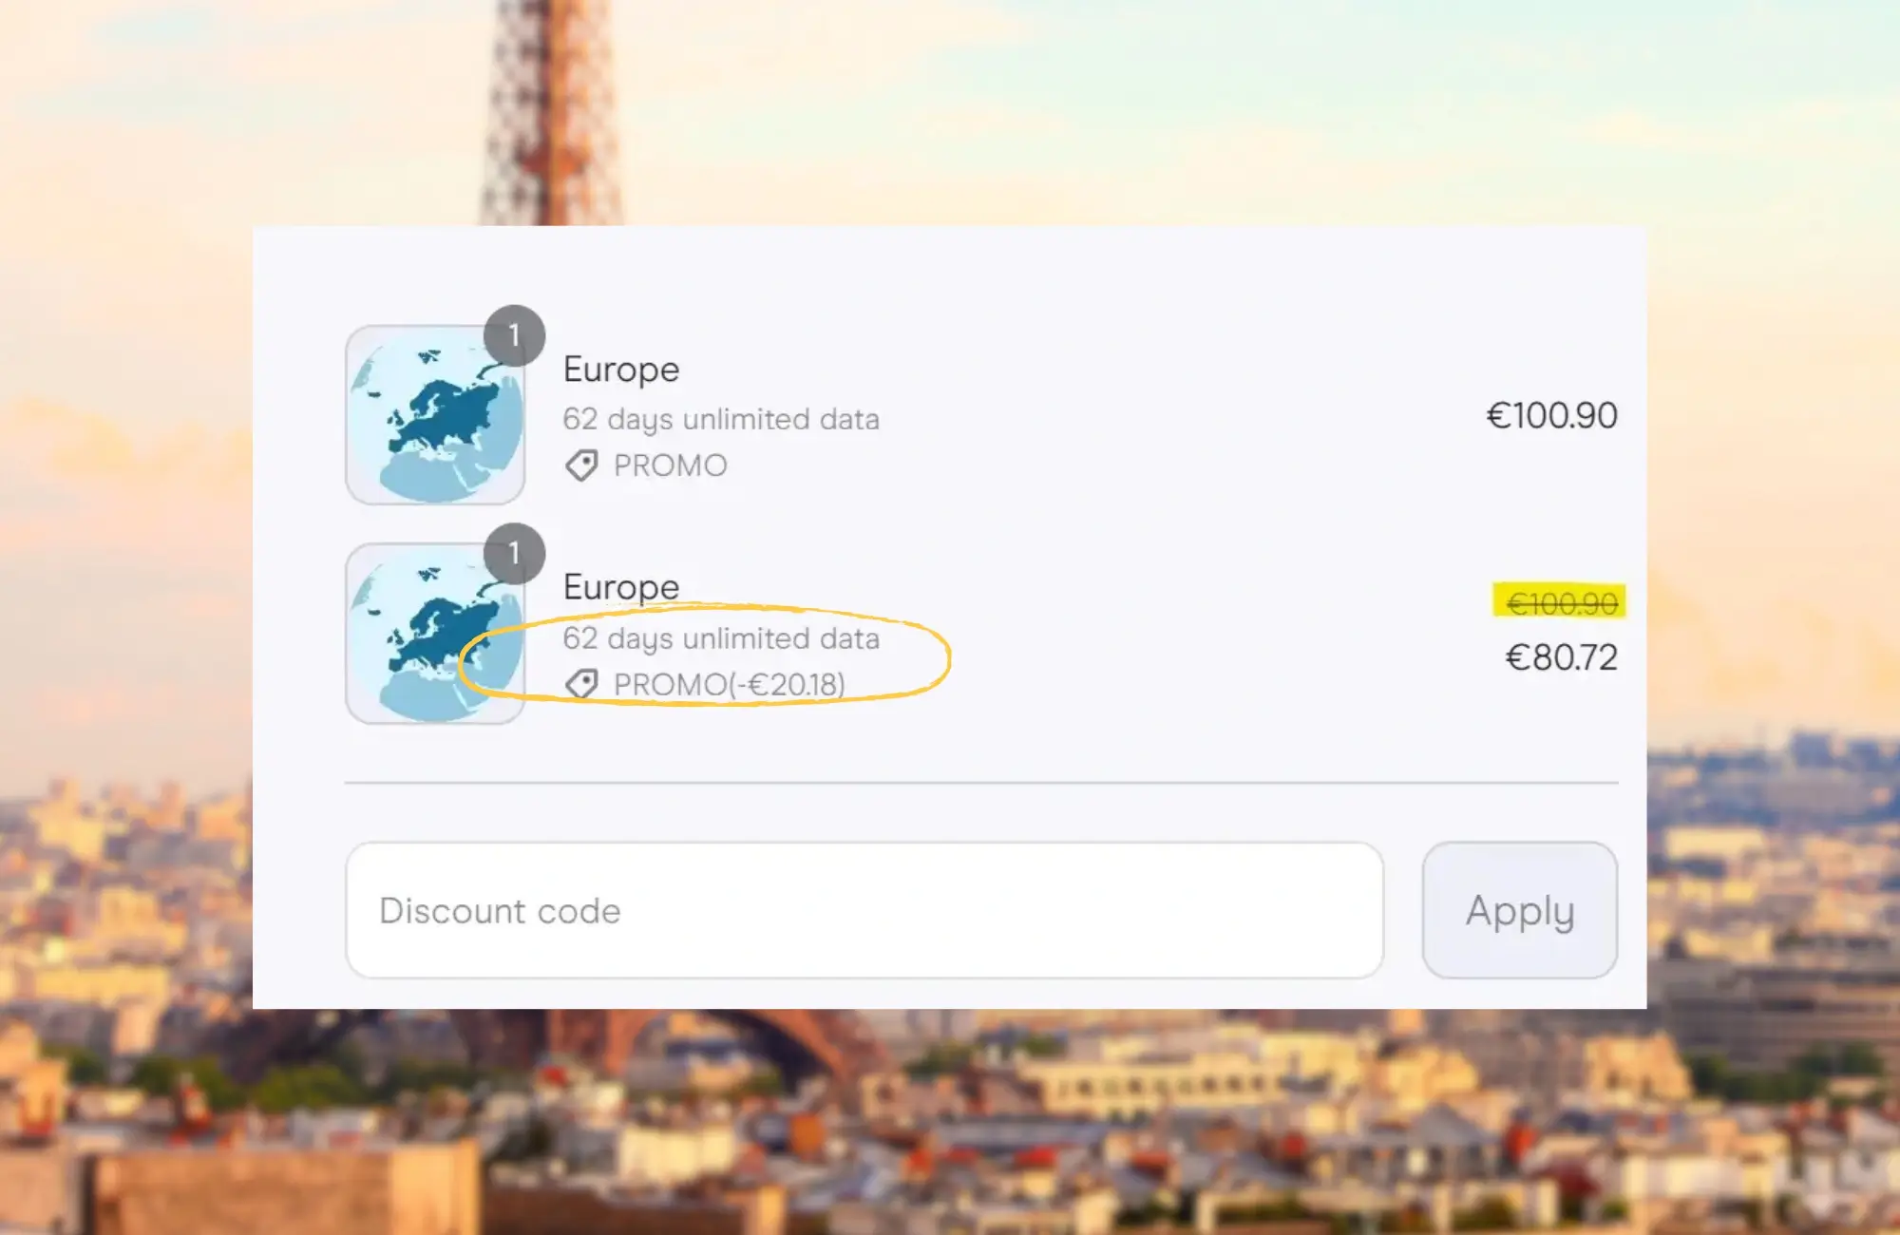Click second item's "62 days unlimited data" text
This screenshot has height=1235, width=1900.
click(720, 638)
